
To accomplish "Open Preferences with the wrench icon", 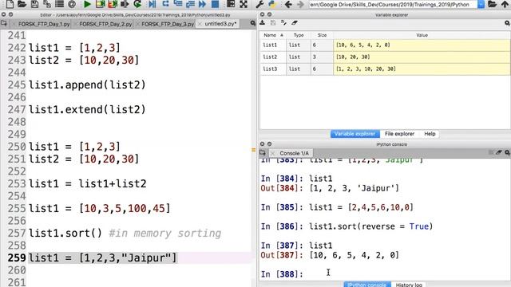I will point(259,4).
